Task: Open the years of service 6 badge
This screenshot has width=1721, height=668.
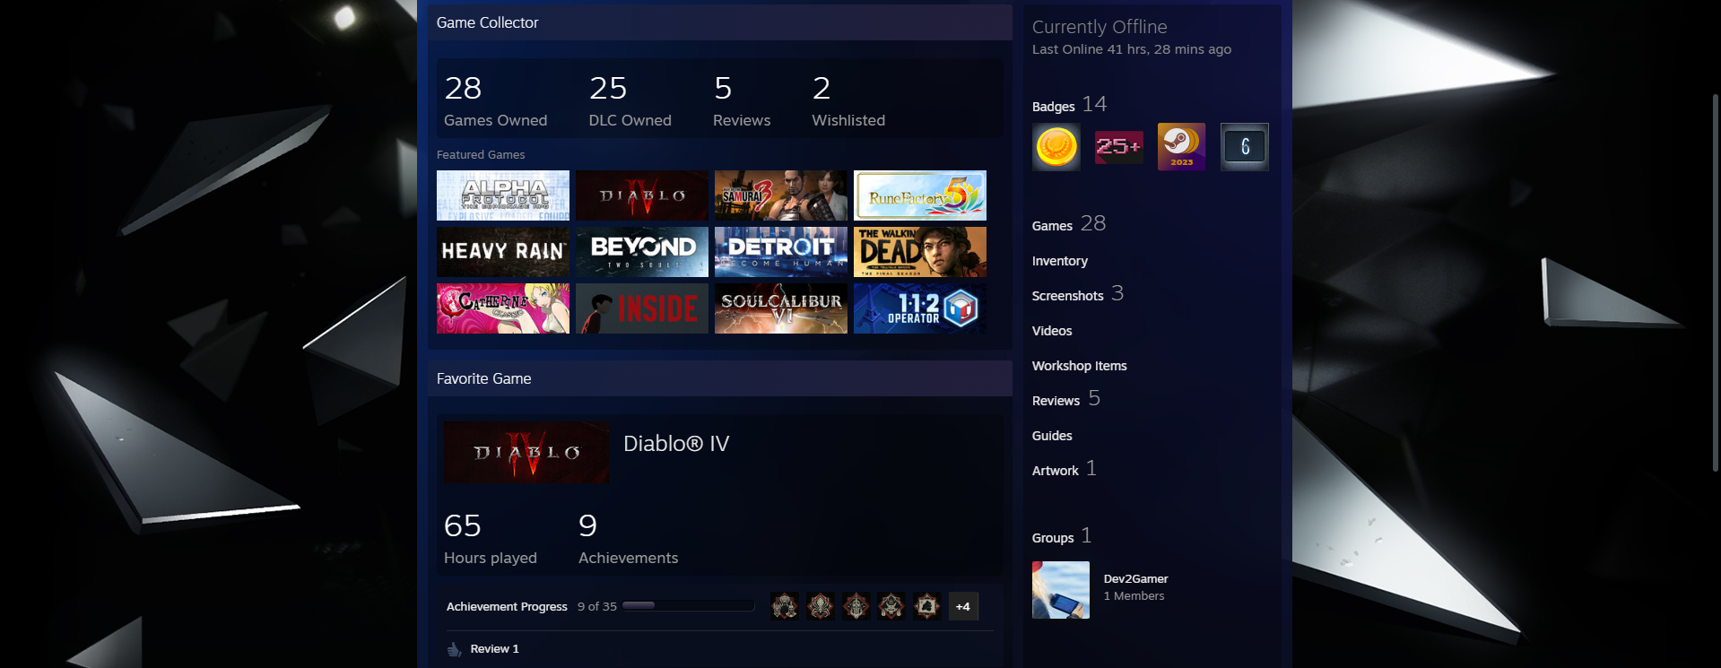Action: coord(1244,147)
